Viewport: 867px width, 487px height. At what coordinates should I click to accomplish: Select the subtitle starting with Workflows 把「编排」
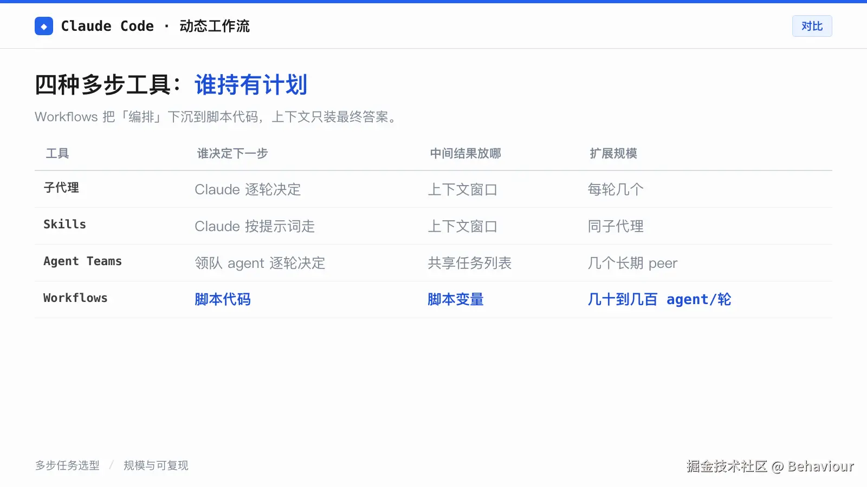pos(217,117)
